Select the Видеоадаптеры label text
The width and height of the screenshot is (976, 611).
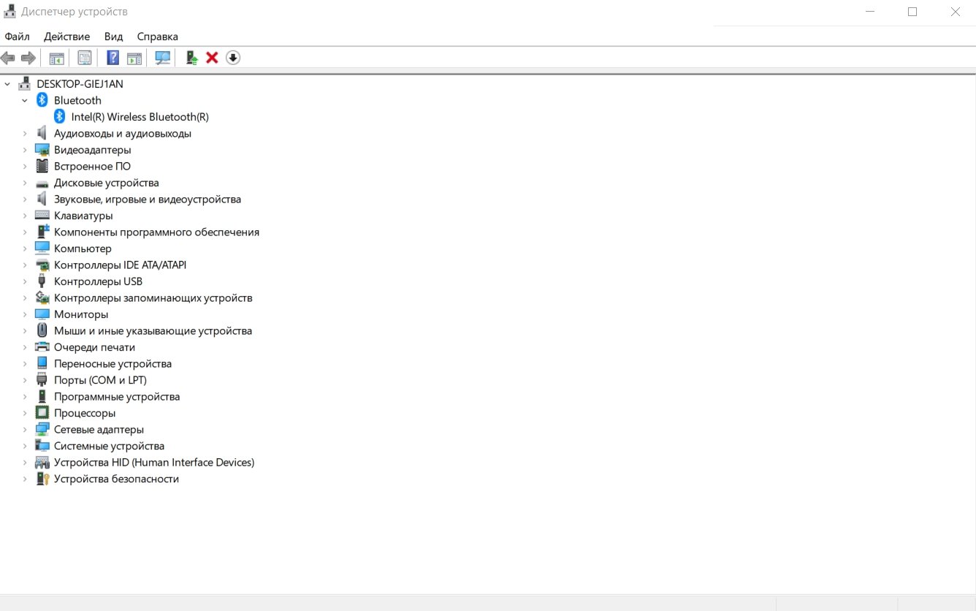point(93,150)
